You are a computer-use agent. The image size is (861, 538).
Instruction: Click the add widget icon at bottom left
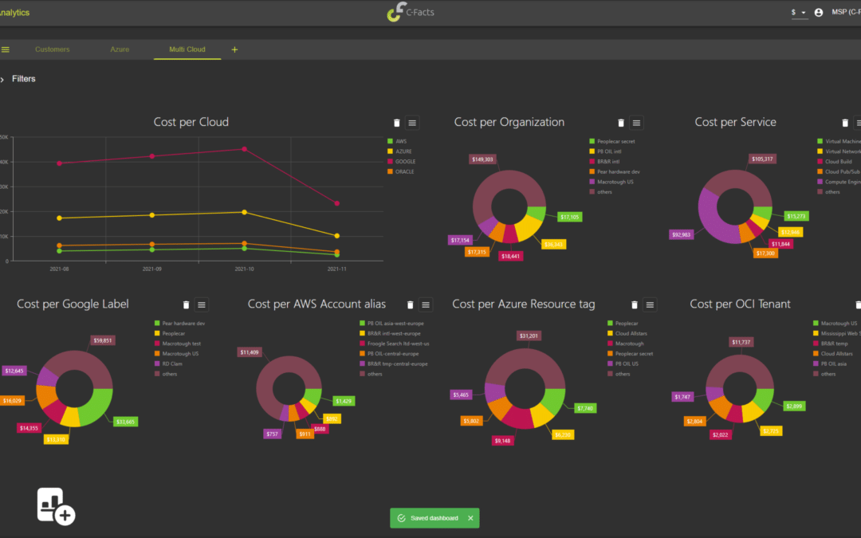pyautogui.click(x=56, y=506)
